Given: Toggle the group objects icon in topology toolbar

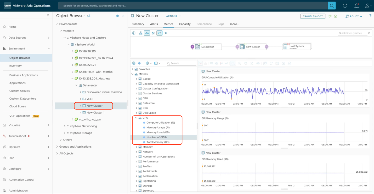Looking at the screenshot, I should click(x=159, y=33).
